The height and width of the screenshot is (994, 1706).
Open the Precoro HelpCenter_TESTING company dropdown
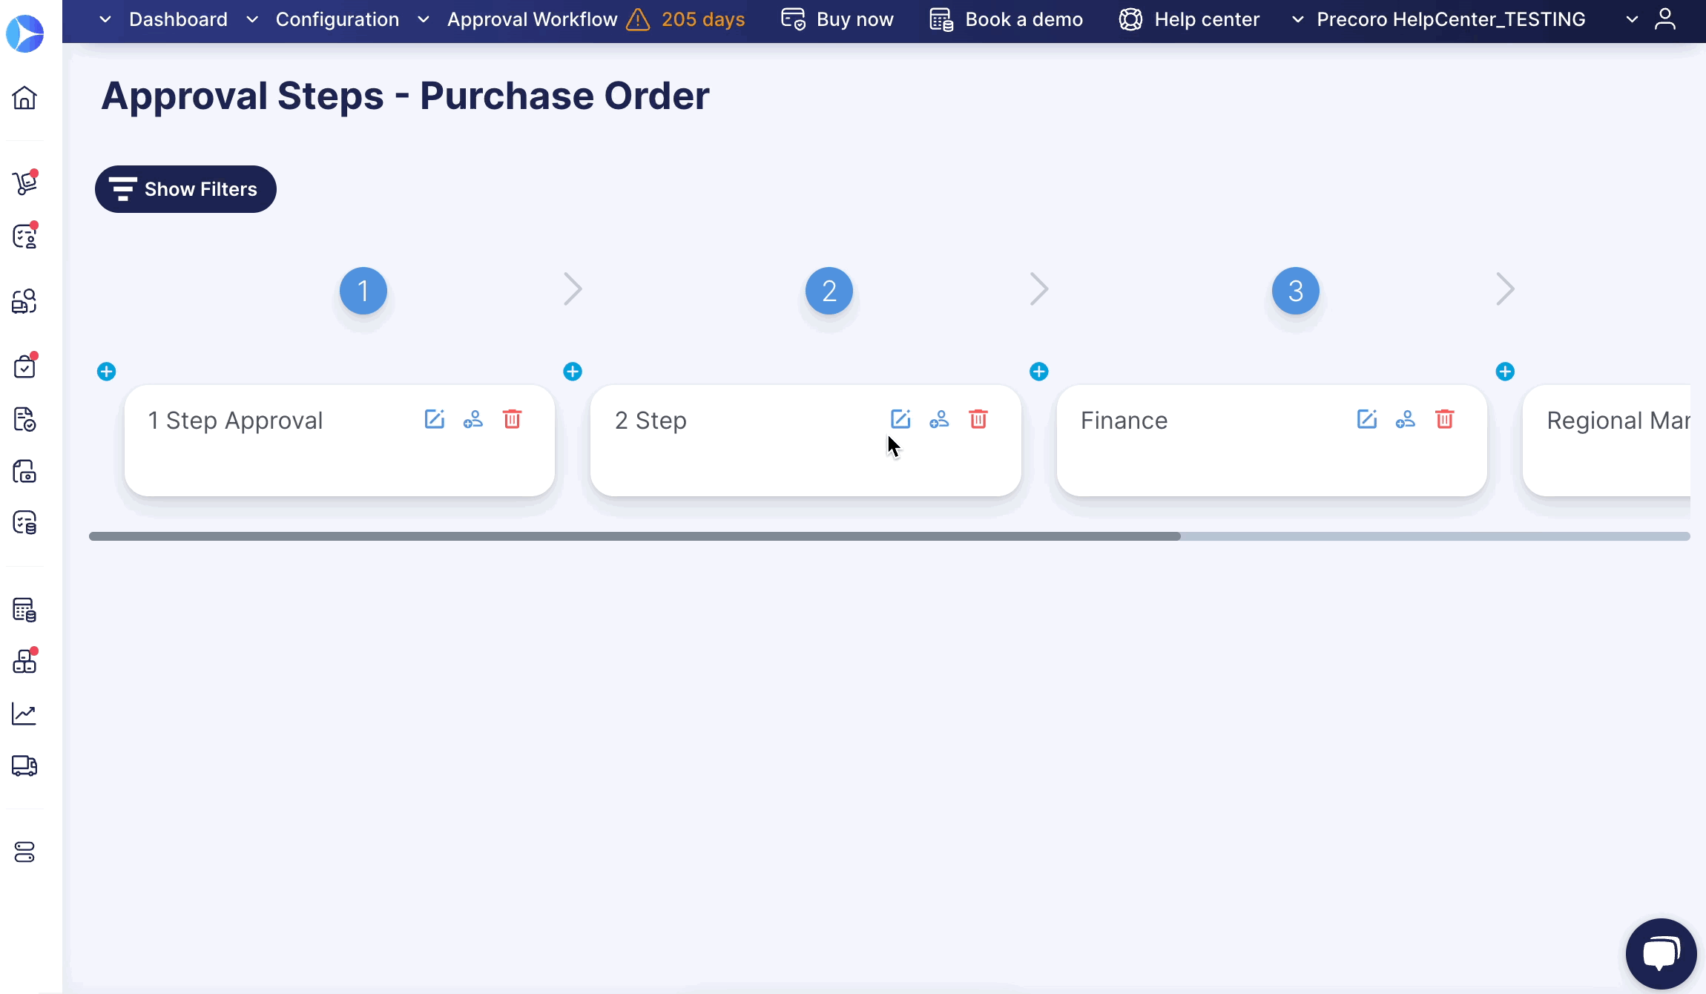tap(1449, 19)
